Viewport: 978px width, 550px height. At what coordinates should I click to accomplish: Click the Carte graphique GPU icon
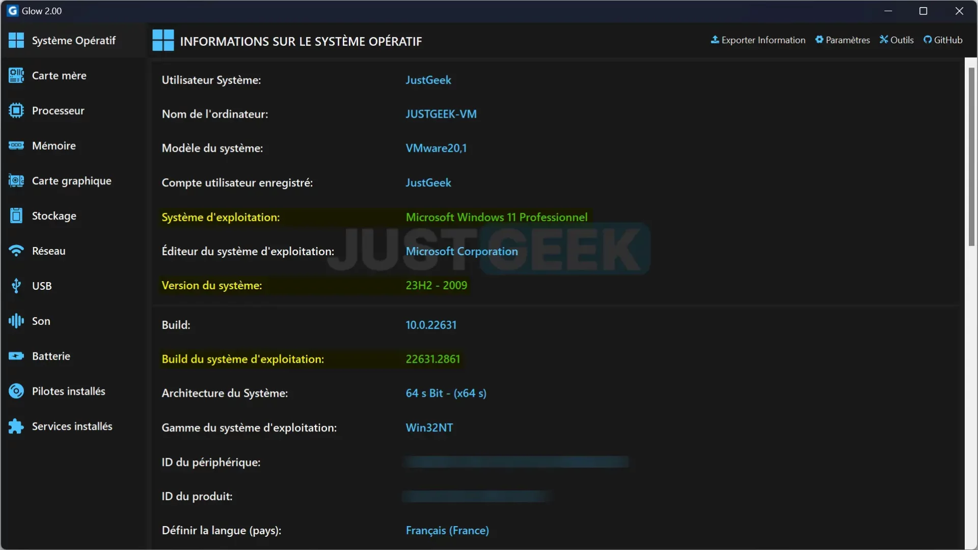click(x=16, y=181)
